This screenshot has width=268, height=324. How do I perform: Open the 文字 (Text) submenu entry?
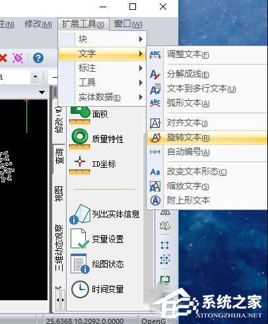pos(102,54)
